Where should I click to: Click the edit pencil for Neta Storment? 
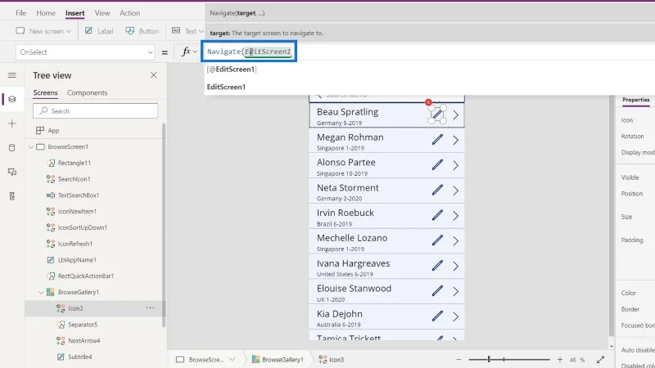(437, 191)
